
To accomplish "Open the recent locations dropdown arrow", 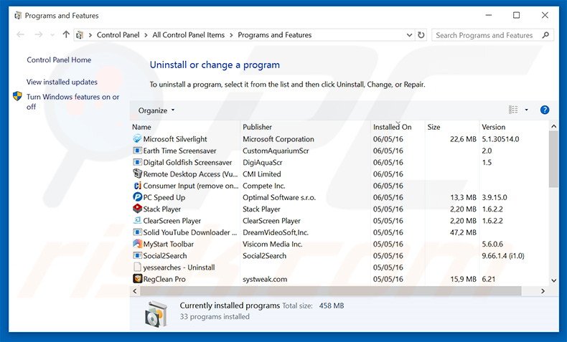I will [52, 35].
